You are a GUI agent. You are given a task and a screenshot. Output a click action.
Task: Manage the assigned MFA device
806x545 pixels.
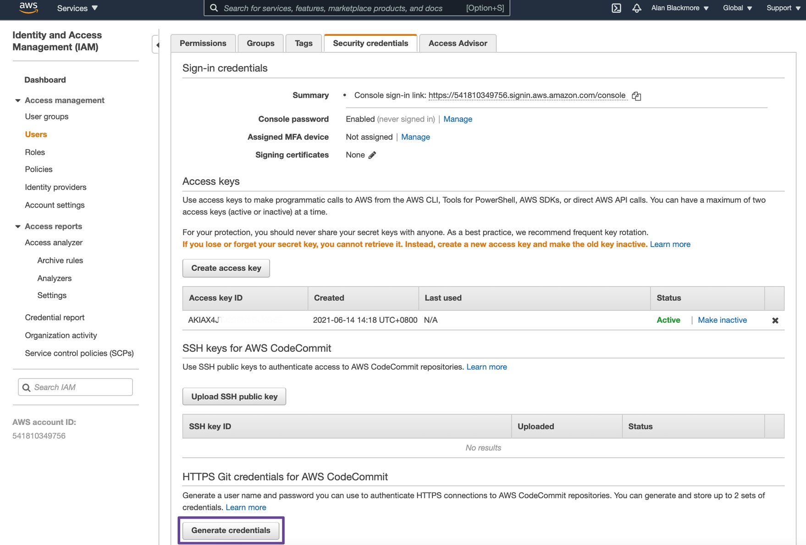click(415, 137)
